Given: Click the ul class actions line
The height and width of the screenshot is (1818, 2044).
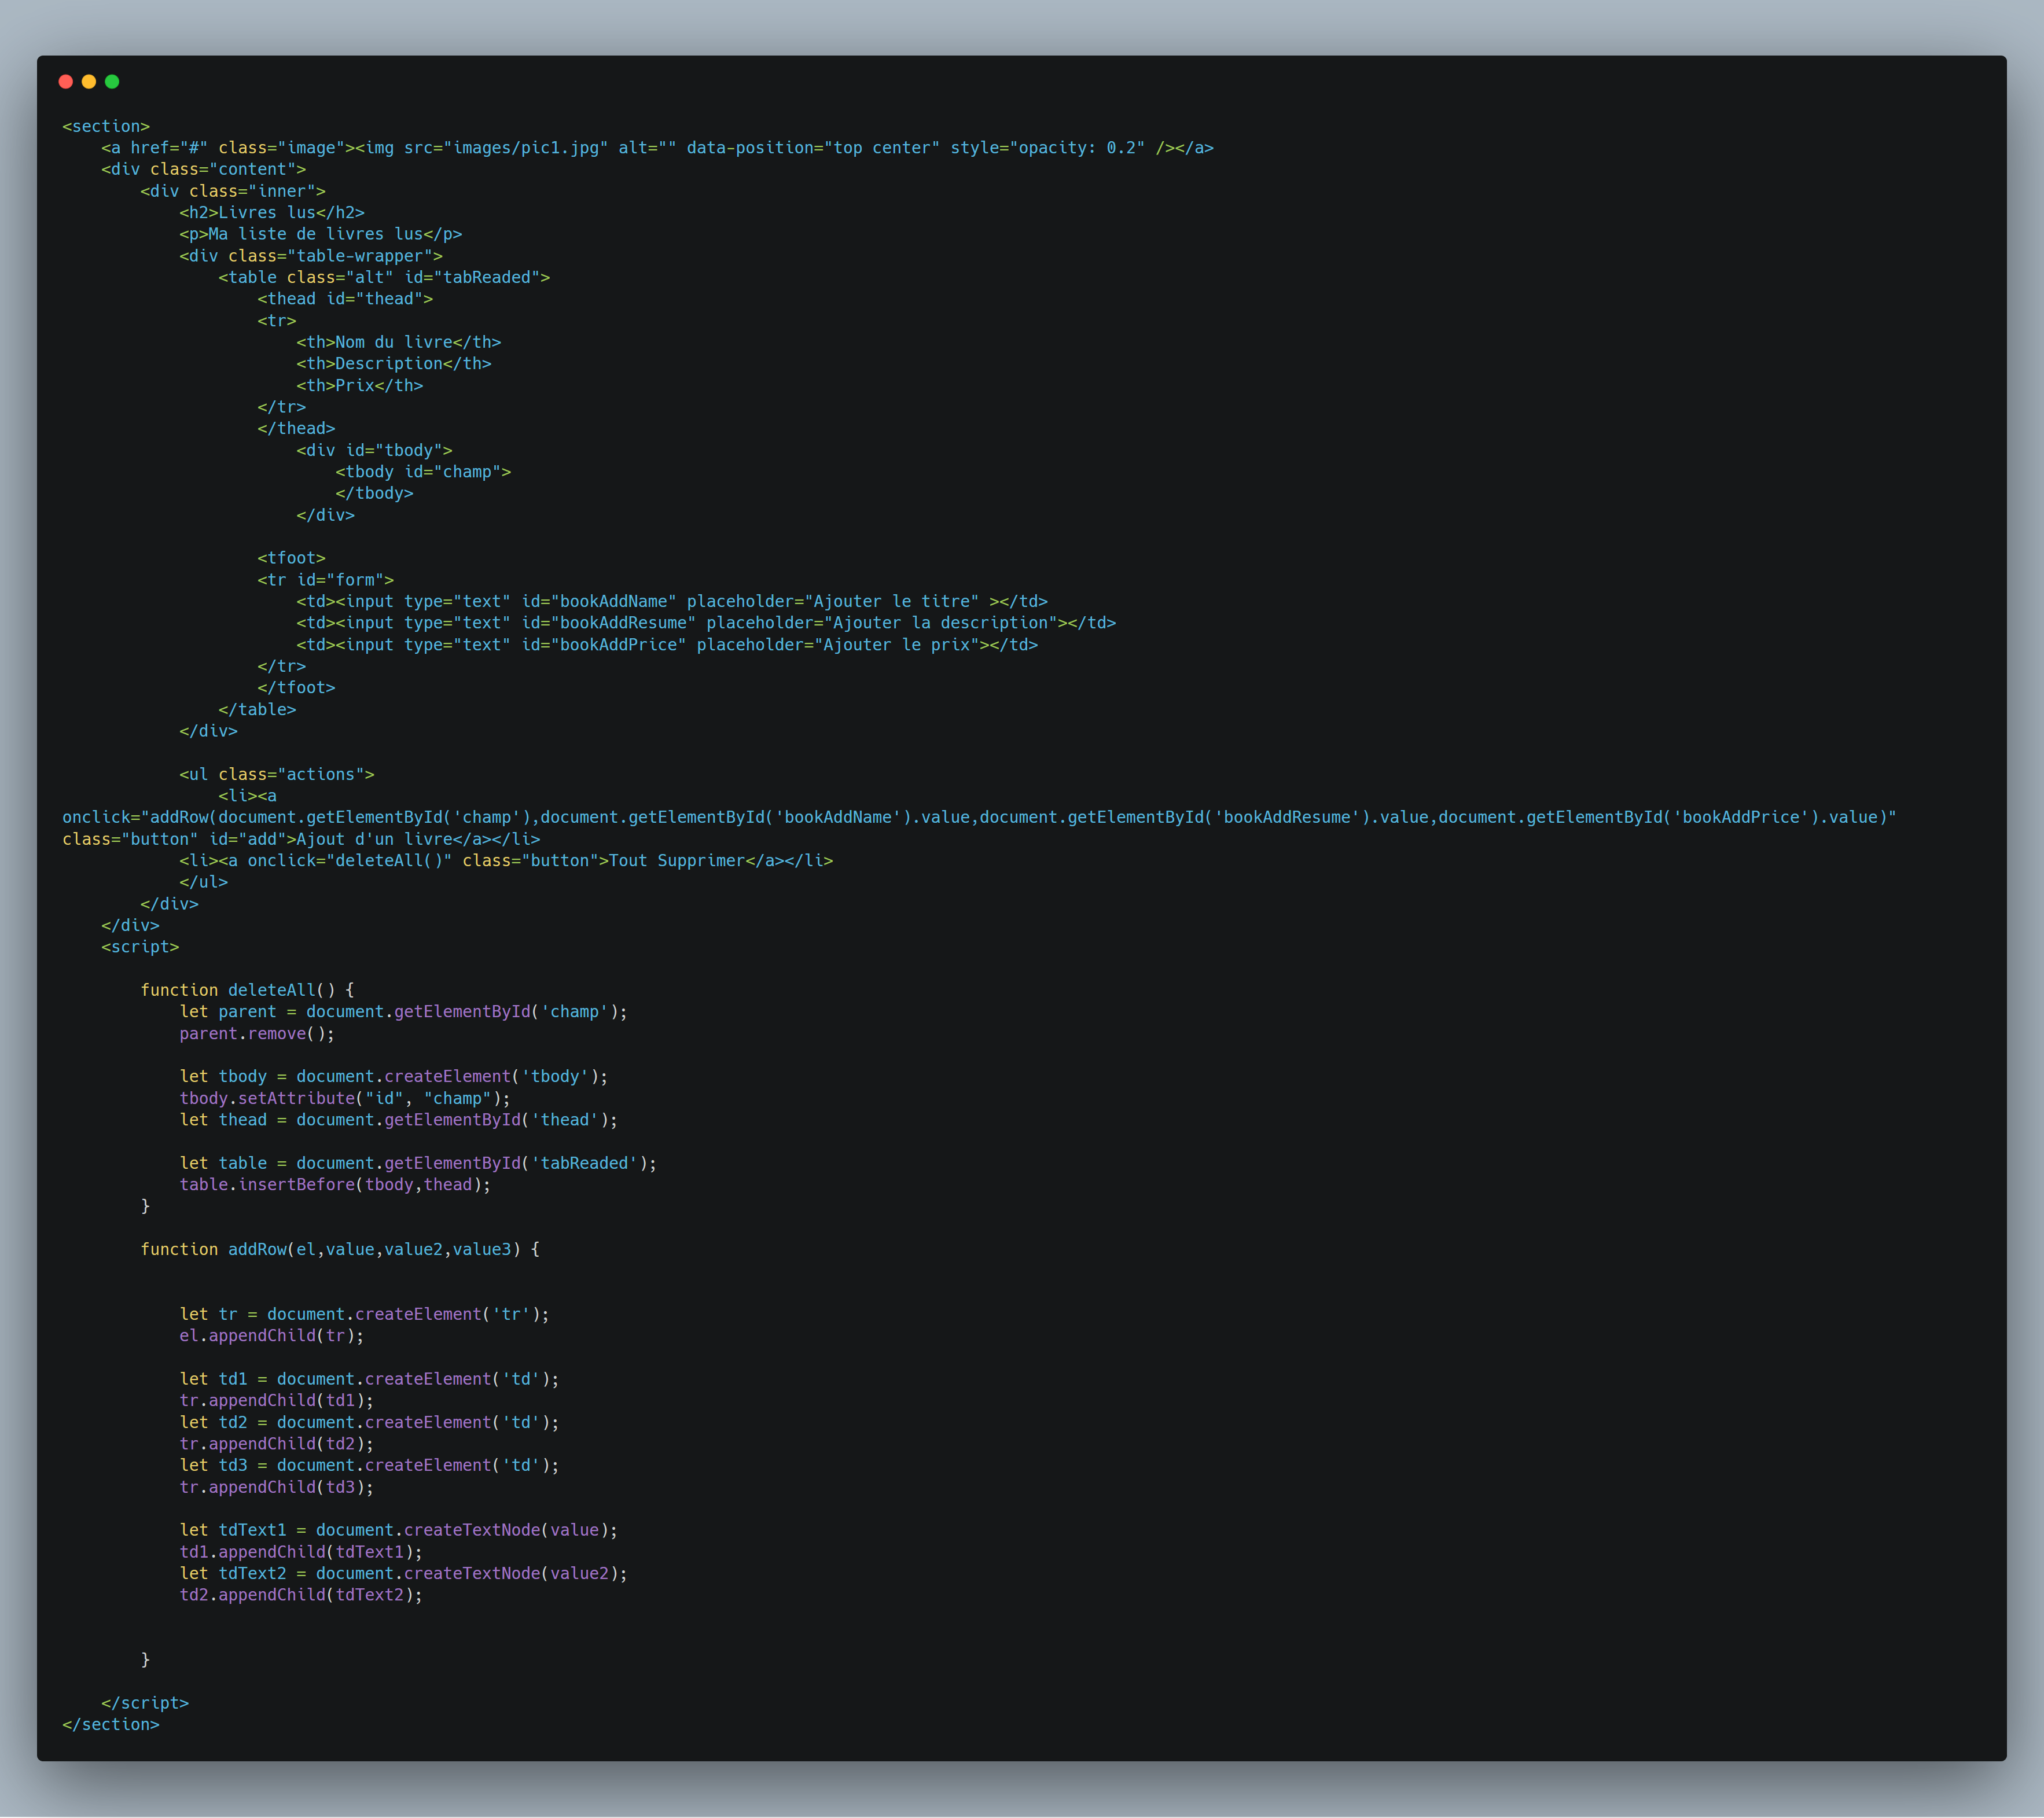Looking at the screenshot, I should click(277, 774).
